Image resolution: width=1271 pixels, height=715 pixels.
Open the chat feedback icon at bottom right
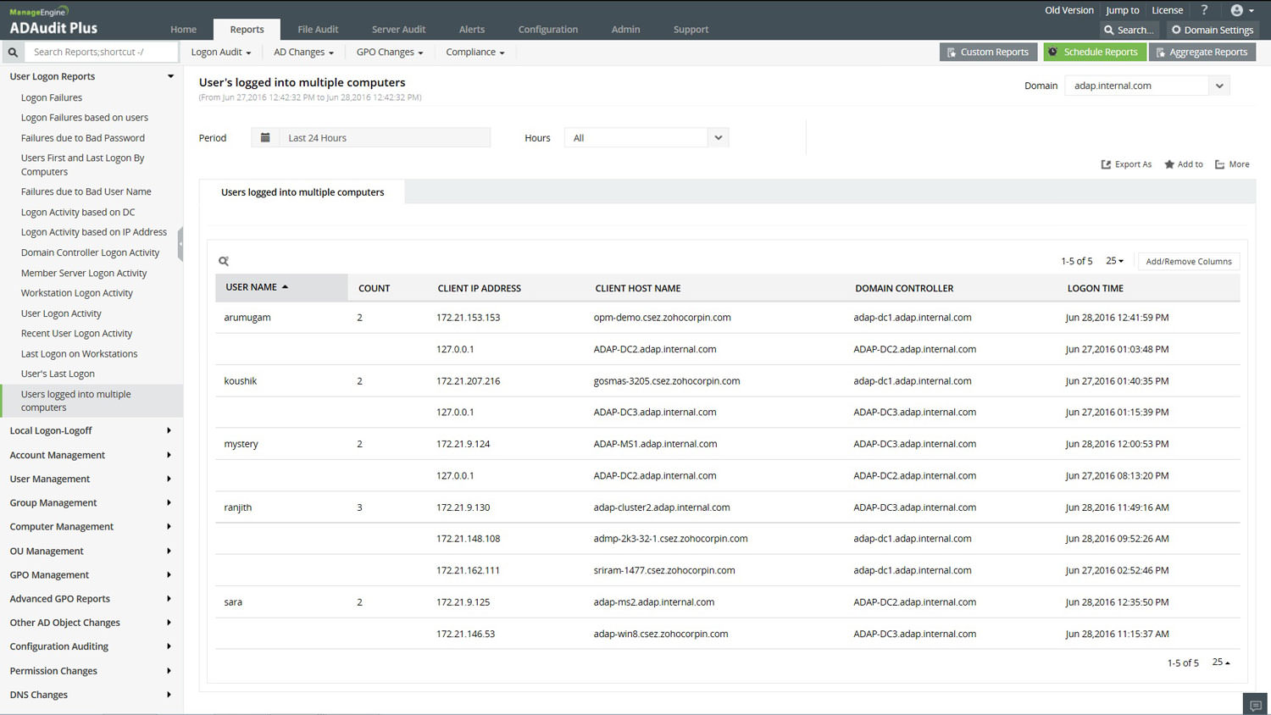(x=1255, y=705)
